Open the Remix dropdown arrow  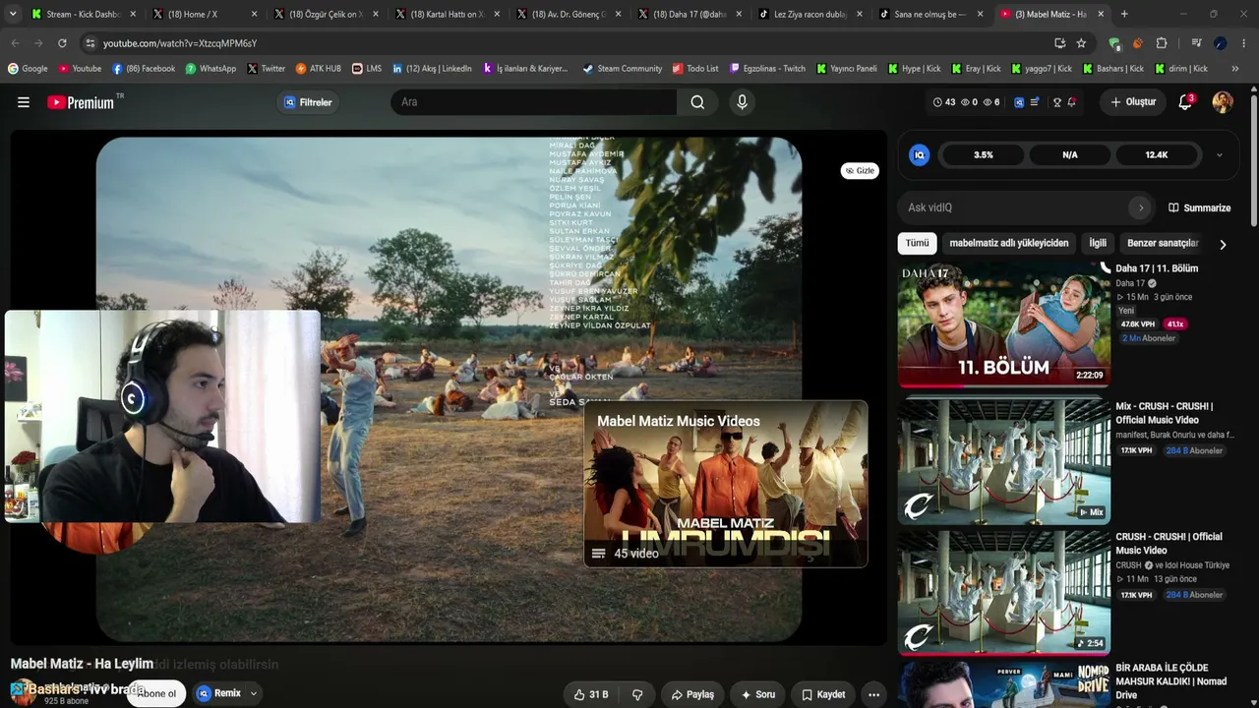[x=253, y=694]
